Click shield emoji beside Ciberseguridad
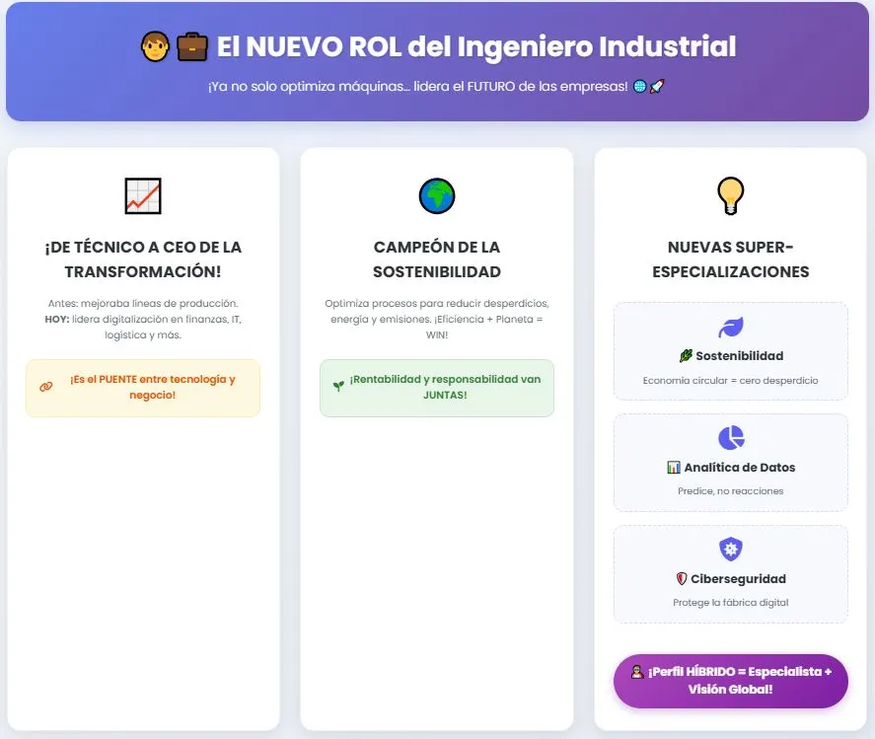Screen dimensions: 875x739 (682, 579)
